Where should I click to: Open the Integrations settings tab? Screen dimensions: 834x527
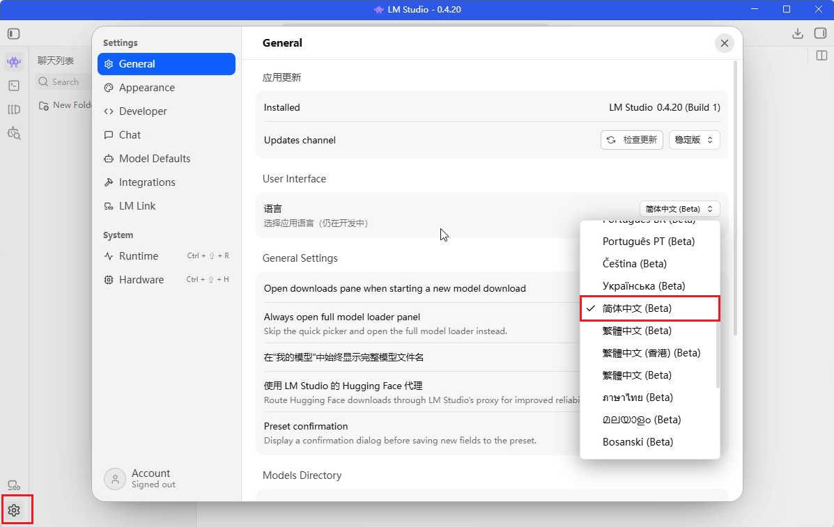click(x=167, y=182)
